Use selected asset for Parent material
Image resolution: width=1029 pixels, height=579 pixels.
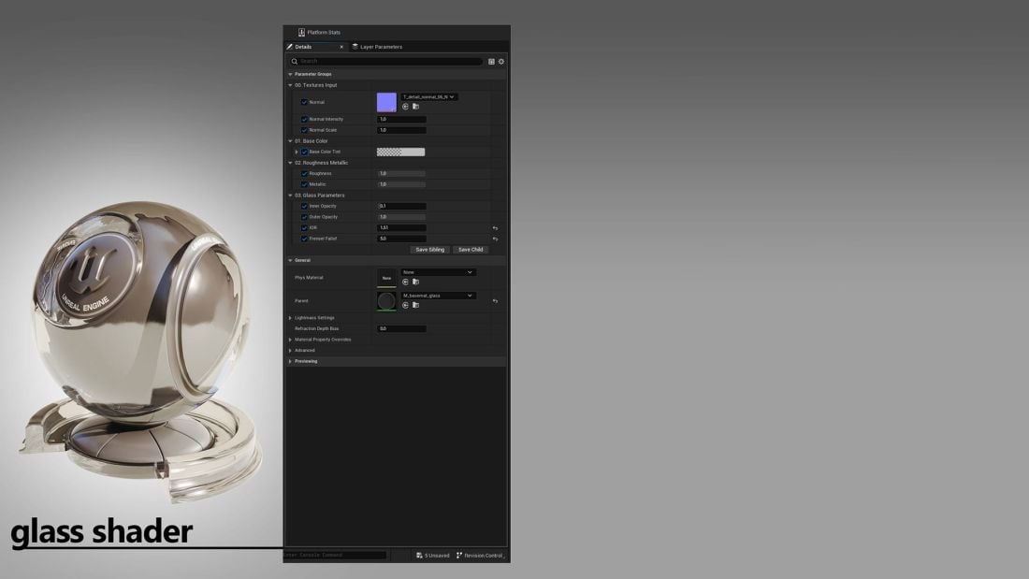pyautogui.click(x=406, y=305)
